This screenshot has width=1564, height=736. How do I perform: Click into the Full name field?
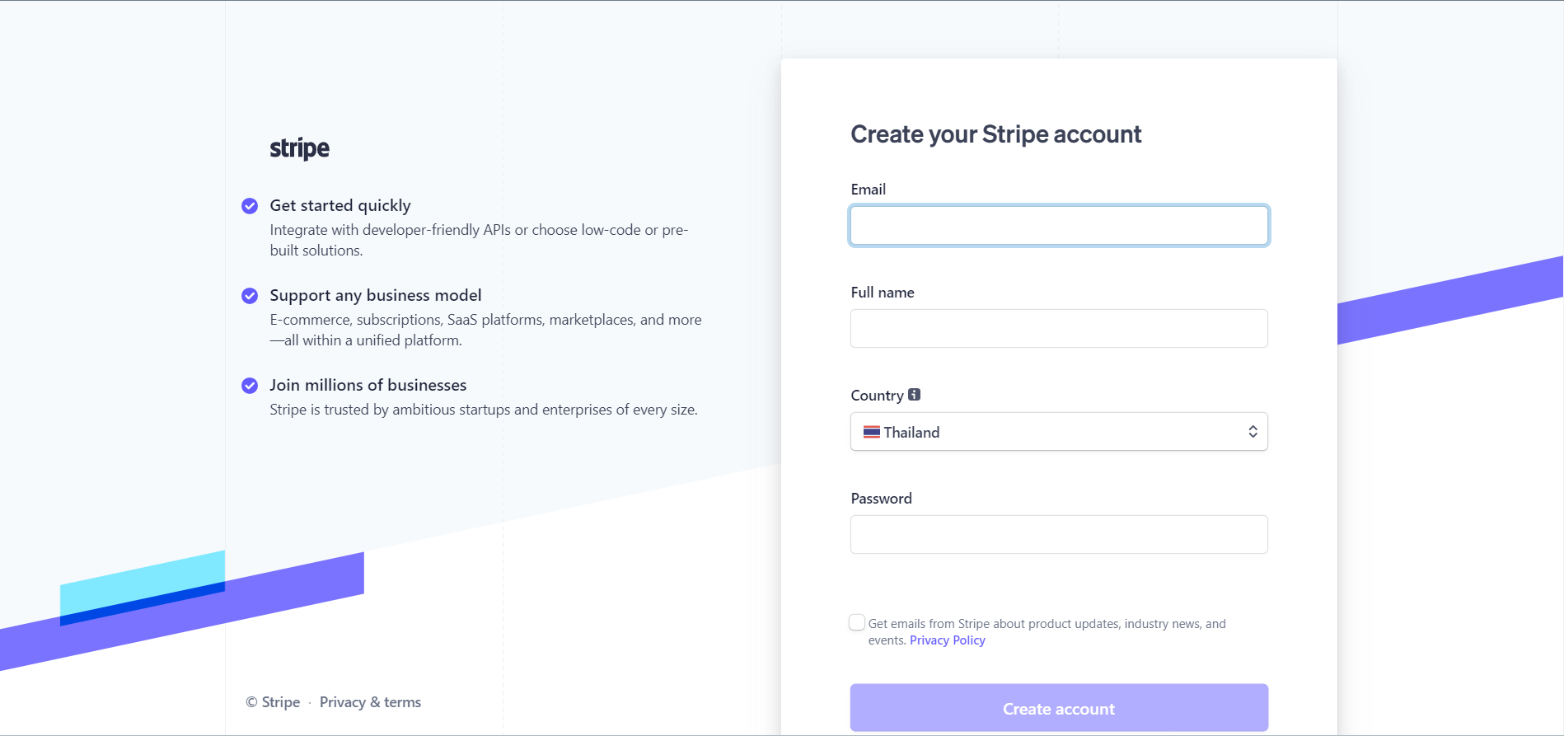[x=1058, y=329]
